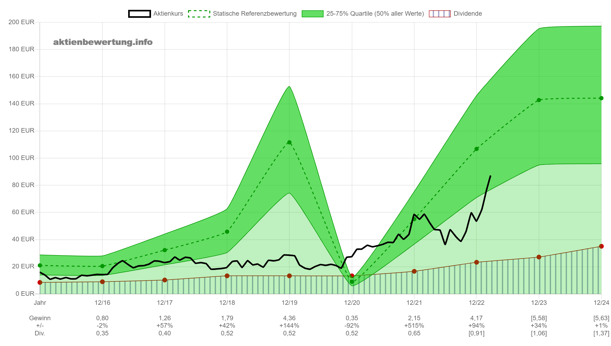The image size is (611, 346).
Task: Select the green reference point at 12/17
Action: [165, 250]
